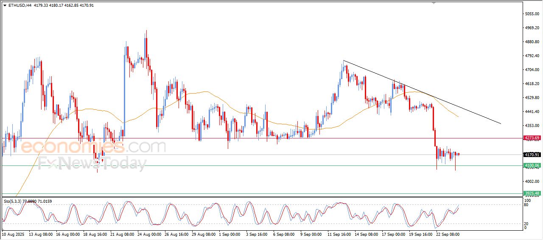
Task: Click the triangle arrow beside ETHUSD,H4 title
Action: tap(5, 6)
